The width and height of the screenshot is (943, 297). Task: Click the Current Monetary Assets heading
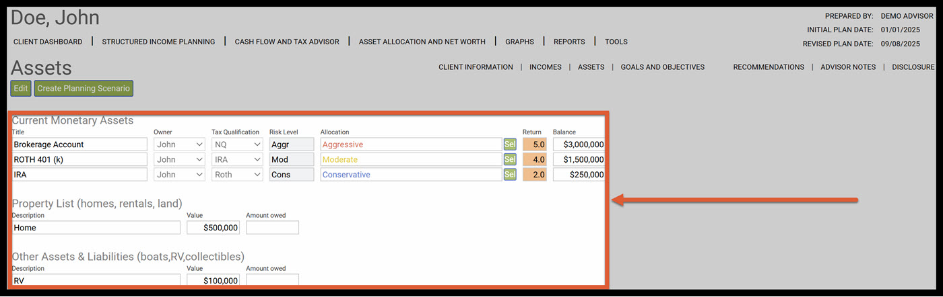(73, 120)
